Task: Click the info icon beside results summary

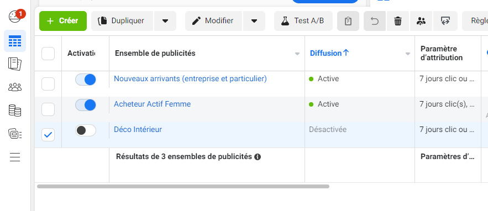Action: (258, 157)
